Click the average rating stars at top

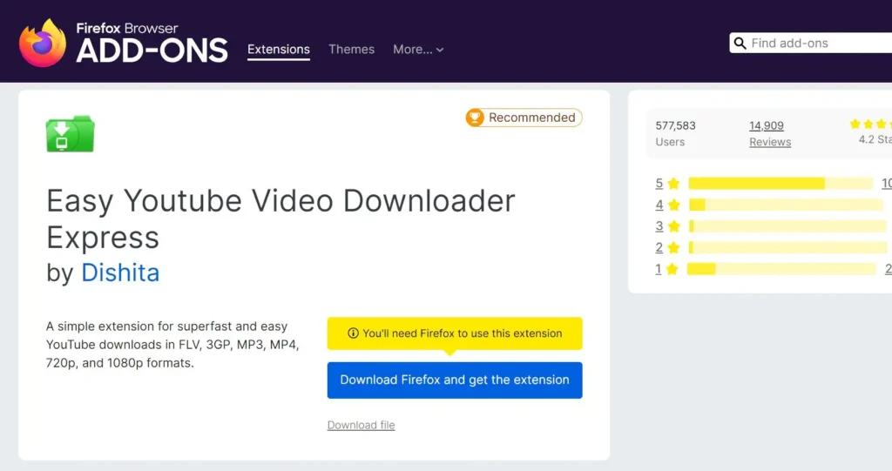[x=870, y=124]
